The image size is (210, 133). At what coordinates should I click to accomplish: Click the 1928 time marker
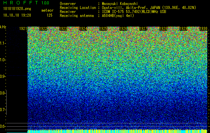click(x=164, y=29)
